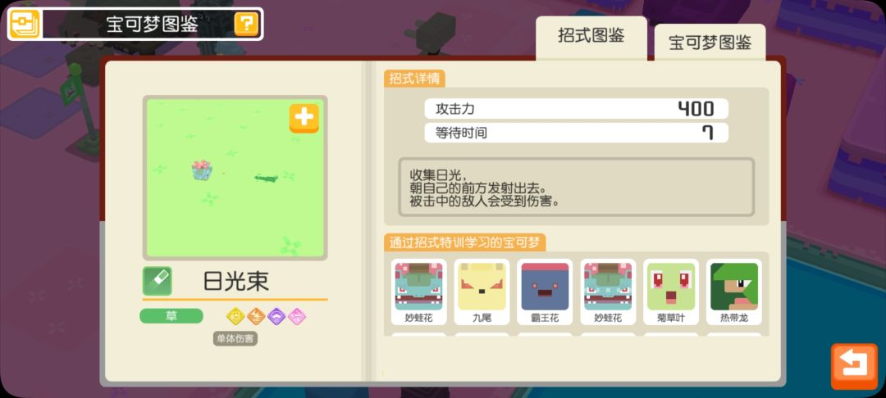Select the yellow diamond move stone icon
The image size is (886, 398).
point(235,316)
